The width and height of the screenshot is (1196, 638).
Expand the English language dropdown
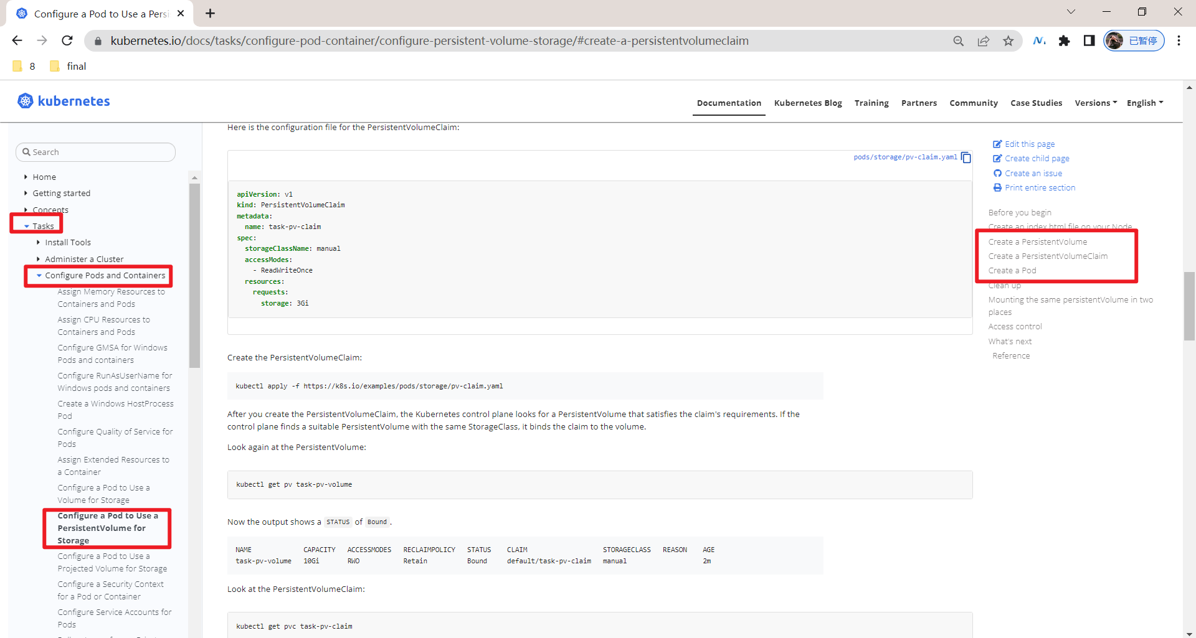[x=1145, y=103]
